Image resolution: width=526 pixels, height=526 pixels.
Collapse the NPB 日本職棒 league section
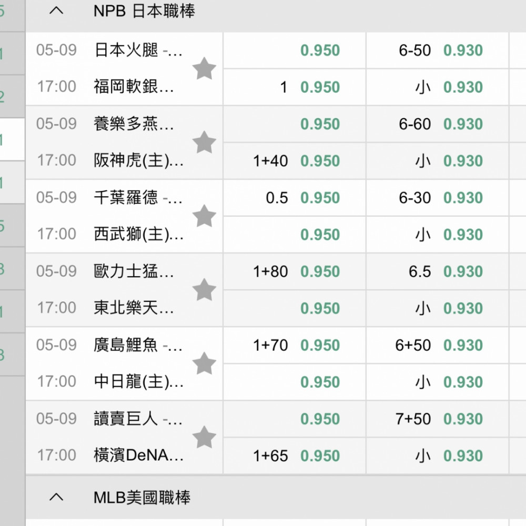click(56, 11)
